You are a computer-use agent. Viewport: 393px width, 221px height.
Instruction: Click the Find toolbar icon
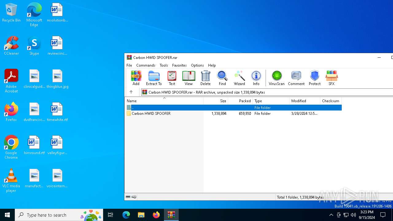pos(222,78)
